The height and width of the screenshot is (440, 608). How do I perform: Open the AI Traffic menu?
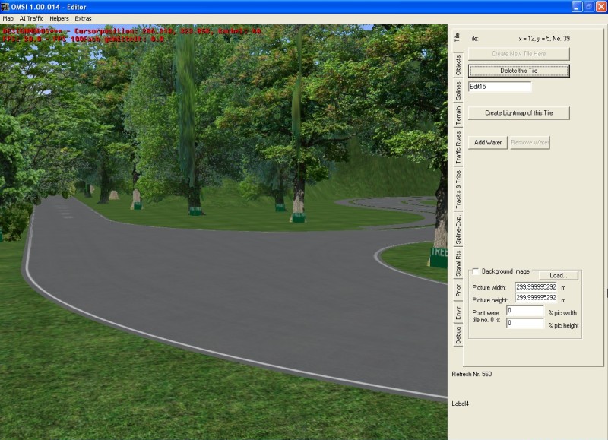(31, 17)
